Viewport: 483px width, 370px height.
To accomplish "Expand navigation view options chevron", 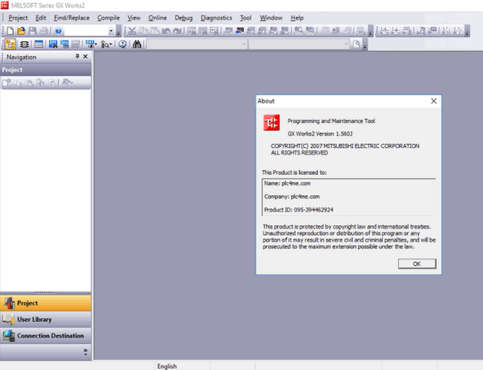I will point(86,352).
